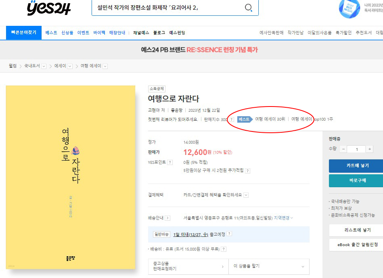Click the YES24 logo
Image resolution: width=383 pixels, height=278 pixels.
[49, 8]
